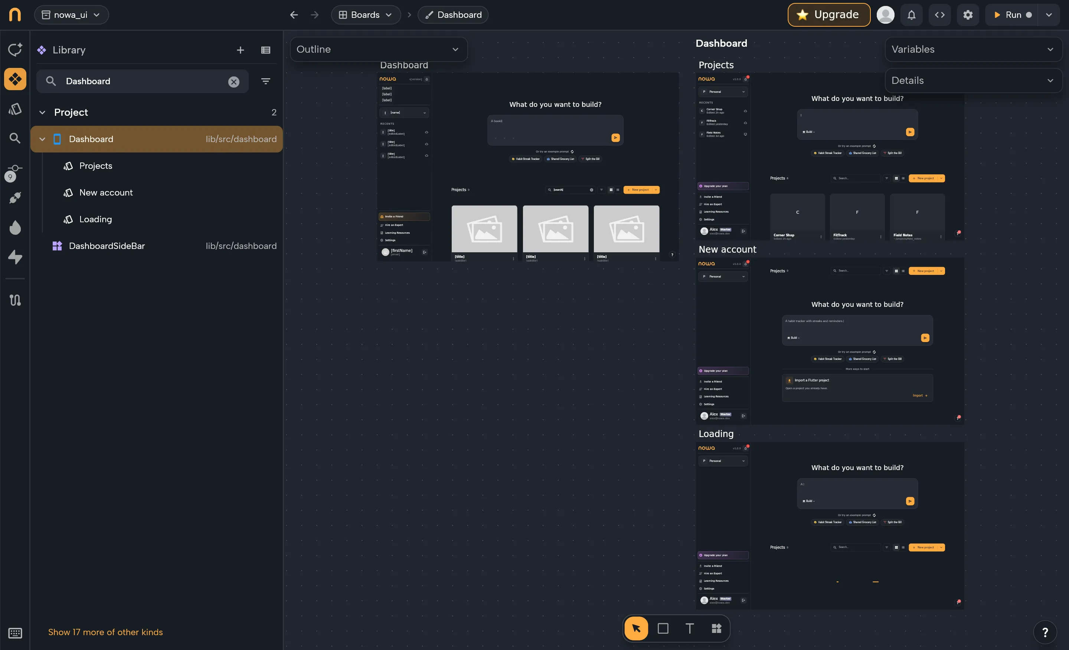Select the Loading board preview
The width and height of the screenshot is (1069, 650).
(830, 525)
